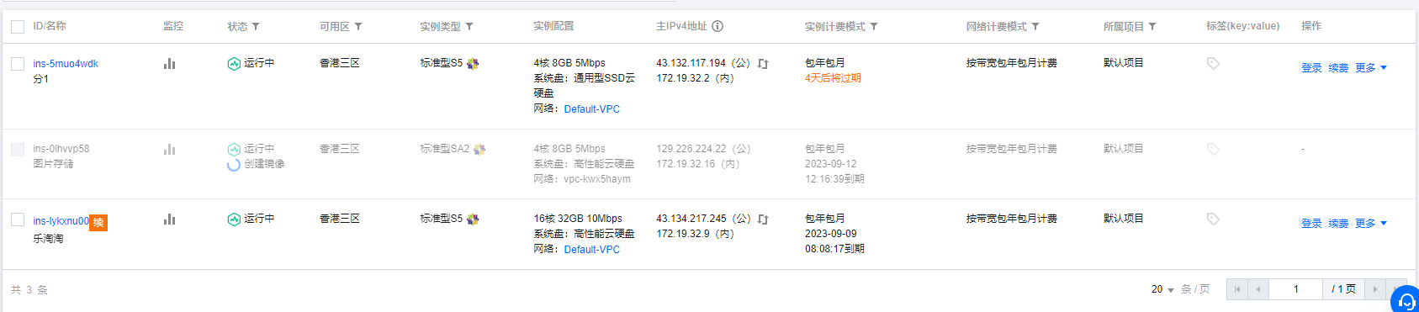Open customer support headset icon
1419x312 pixels.
[x=1406, y=300]
